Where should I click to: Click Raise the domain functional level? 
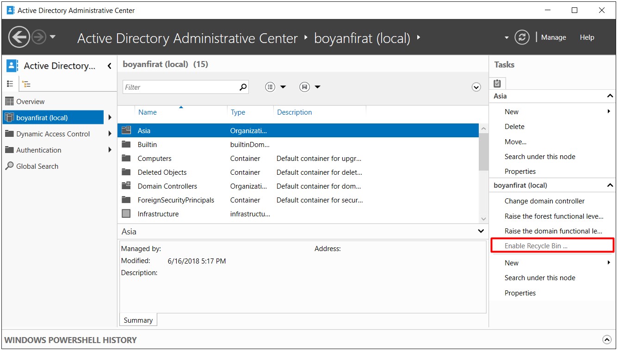tap(554, 231)
